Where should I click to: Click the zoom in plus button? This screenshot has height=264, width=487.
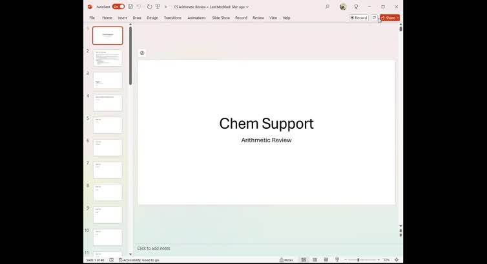(x=378, y=259)
